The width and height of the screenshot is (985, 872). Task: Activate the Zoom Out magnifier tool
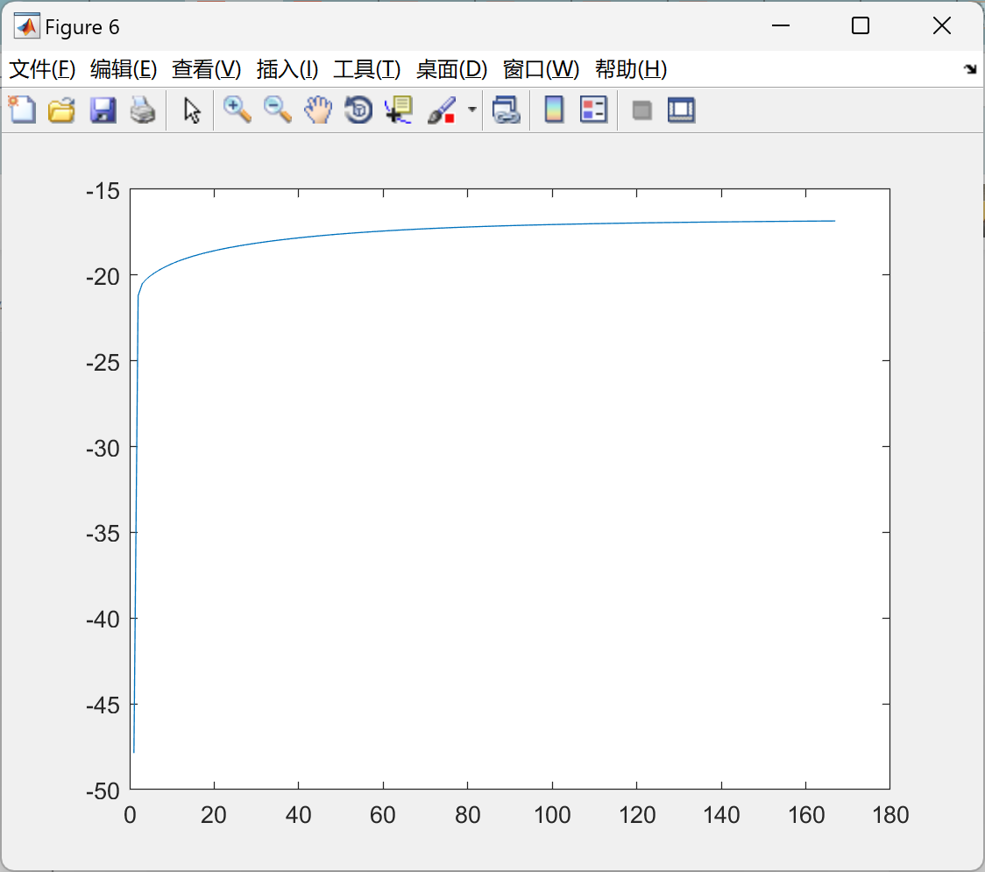click(277, 110)
